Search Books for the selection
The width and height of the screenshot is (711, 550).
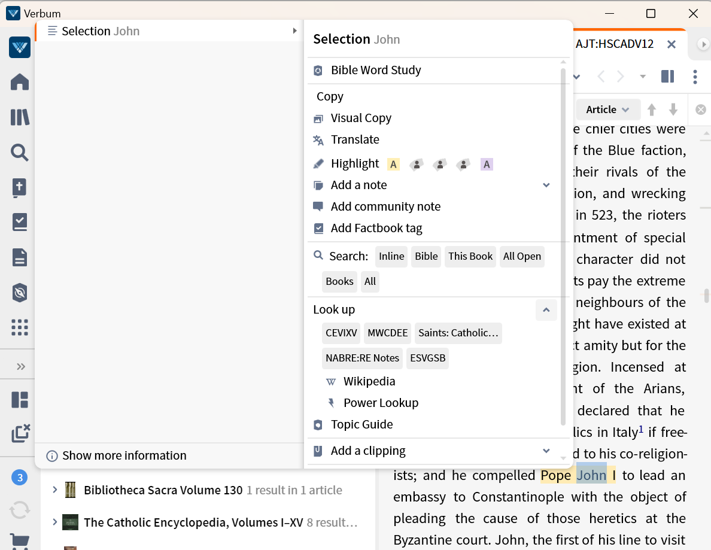339,281
